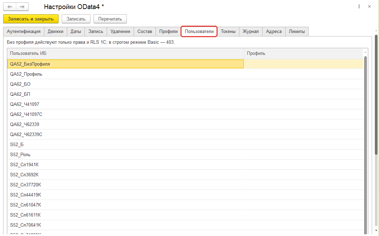Select the QA62_Ч62339С user row
379x236 pixels.
pyautogui.click(x=185, y=134)
